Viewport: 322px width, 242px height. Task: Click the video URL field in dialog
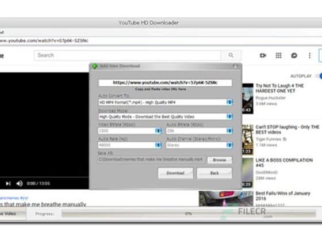[166, 83]
